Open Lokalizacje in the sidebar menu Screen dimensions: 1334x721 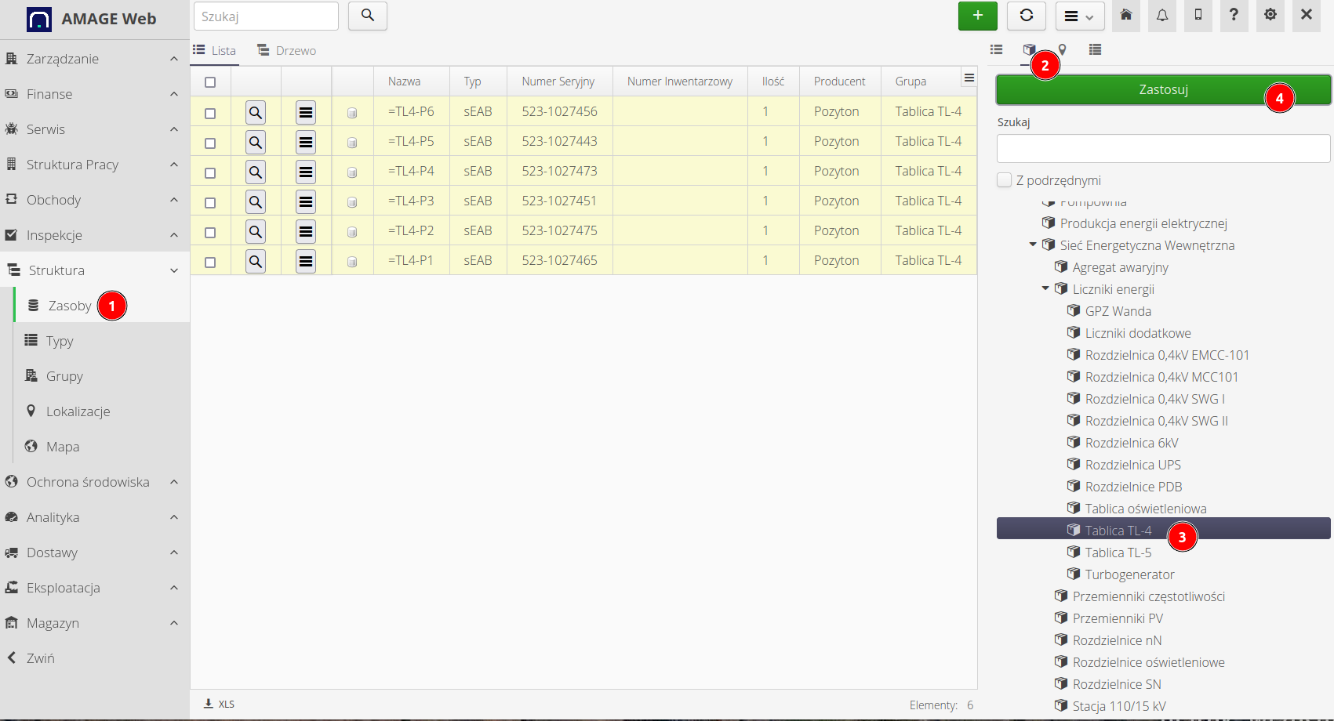click(78, 411)
